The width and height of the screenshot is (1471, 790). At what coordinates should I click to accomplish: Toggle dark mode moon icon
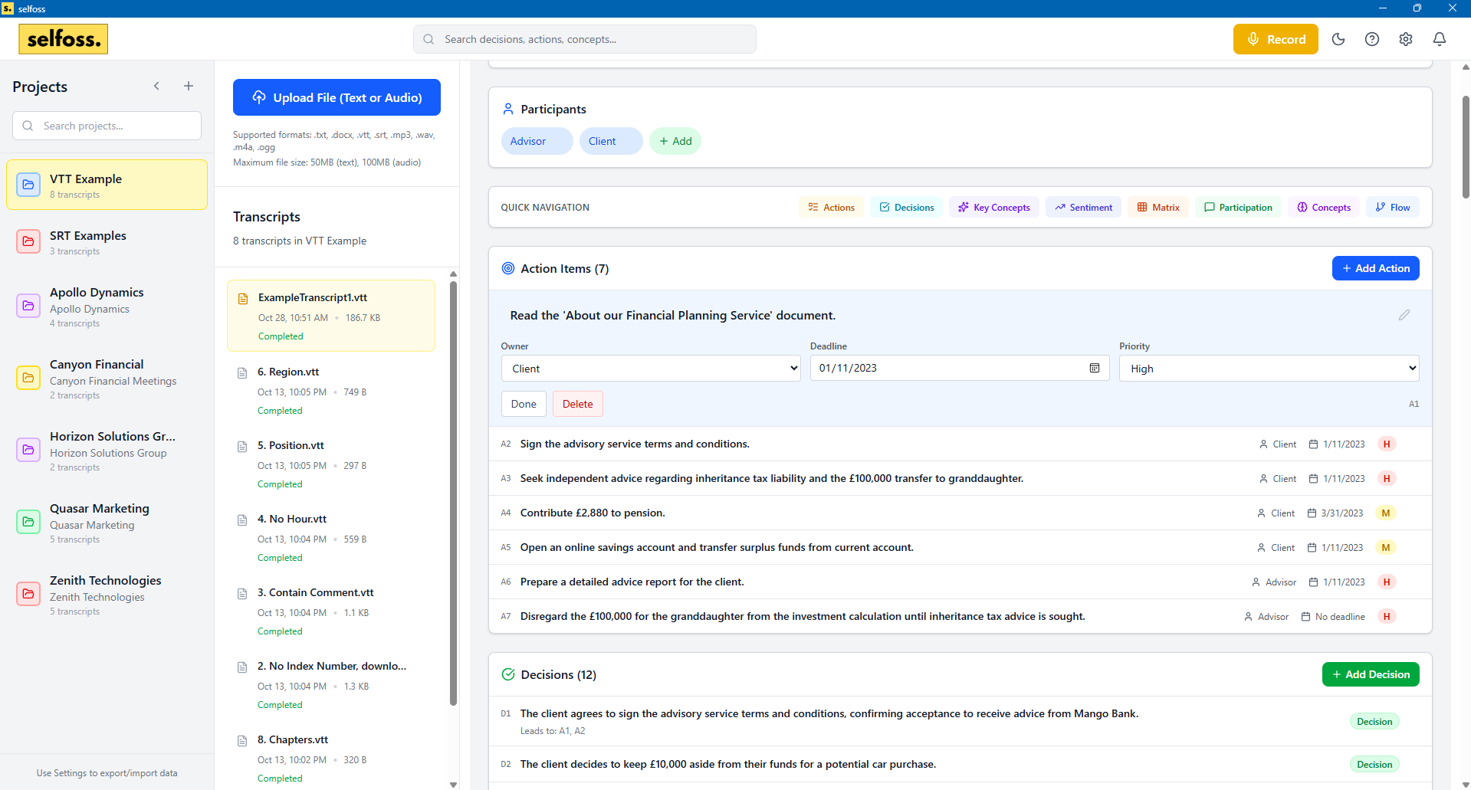[1338, 39]
